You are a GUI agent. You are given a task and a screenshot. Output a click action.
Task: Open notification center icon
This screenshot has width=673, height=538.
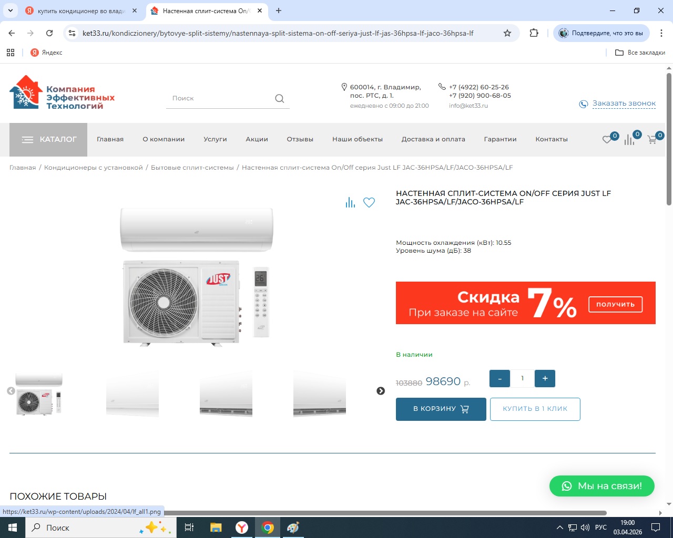(656, 527)
